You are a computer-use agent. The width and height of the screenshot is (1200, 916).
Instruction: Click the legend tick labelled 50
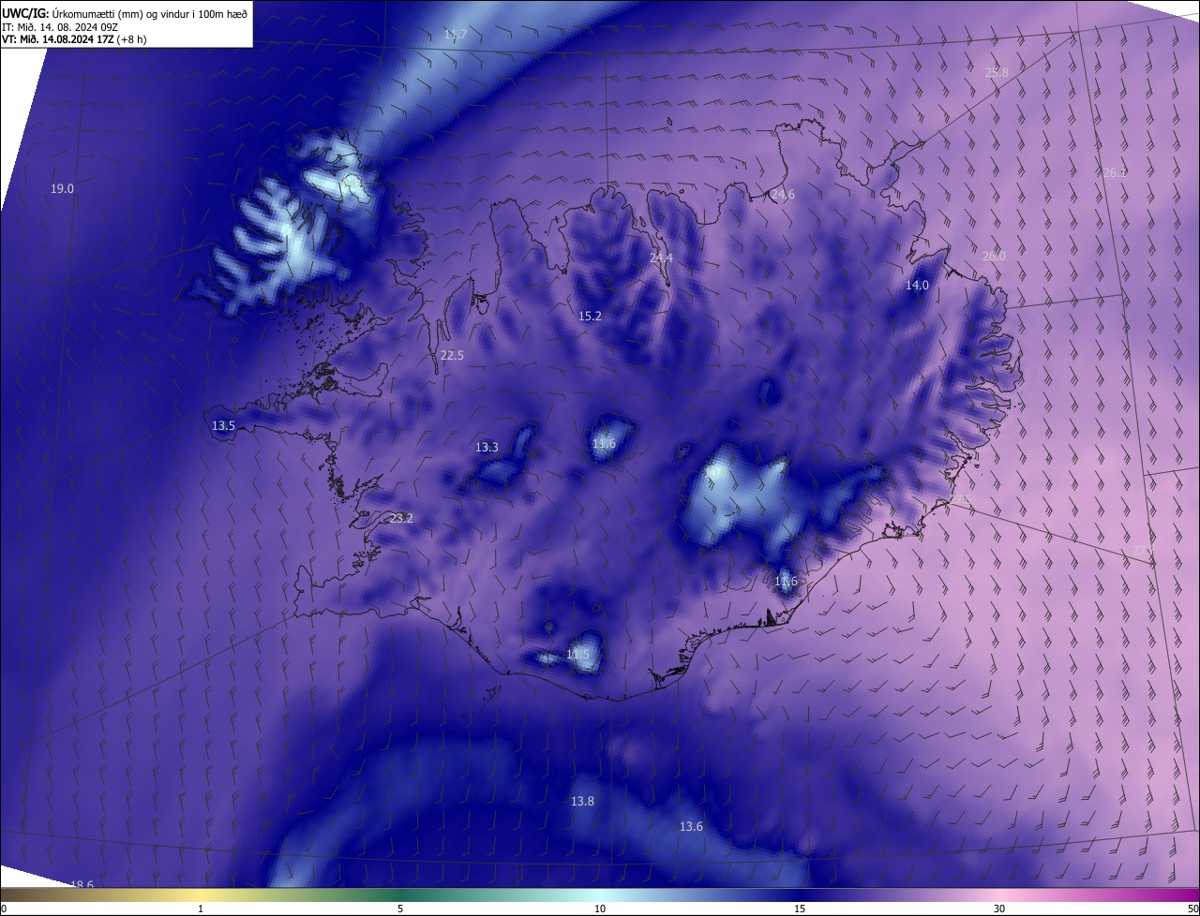coord(1192,909)
